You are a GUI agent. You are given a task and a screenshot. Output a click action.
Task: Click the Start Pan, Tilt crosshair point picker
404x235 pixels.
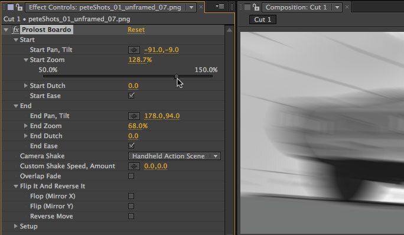click(x=134, y=50)
